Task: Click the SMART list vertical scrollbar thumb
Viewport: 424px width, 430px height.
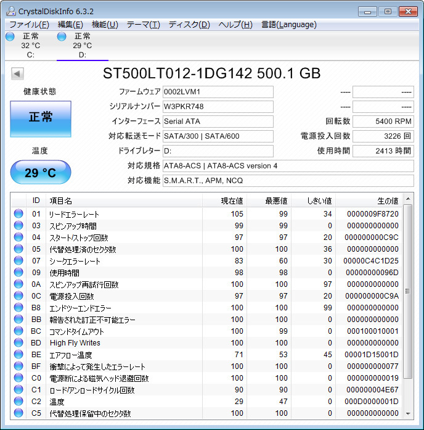Action: click(408, 292)
